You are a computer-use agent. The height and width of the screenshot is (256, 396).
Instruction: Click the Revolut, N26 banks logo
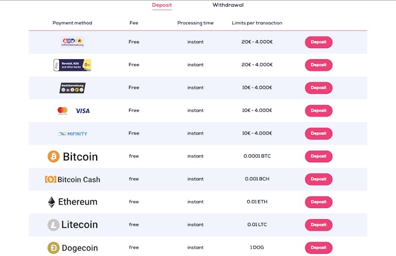coord(72,65)
